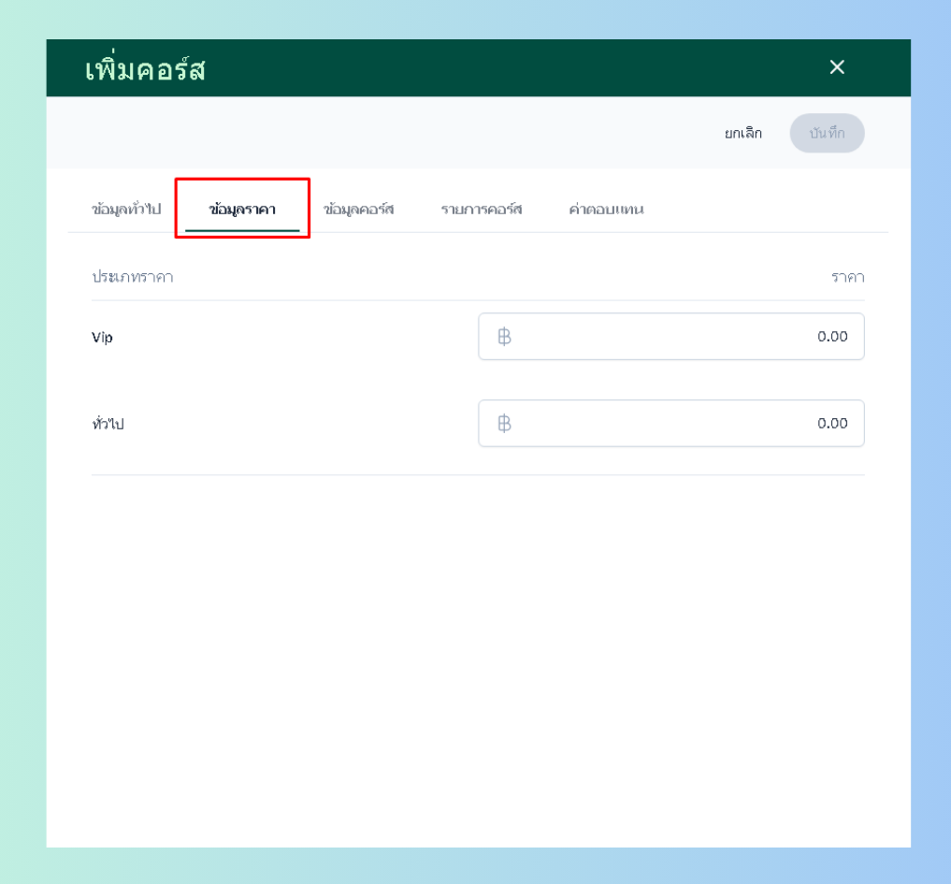This screenshot has height=884, width=951.
Task: Click the baht icon in Vip price field
Action: [504, 337]
